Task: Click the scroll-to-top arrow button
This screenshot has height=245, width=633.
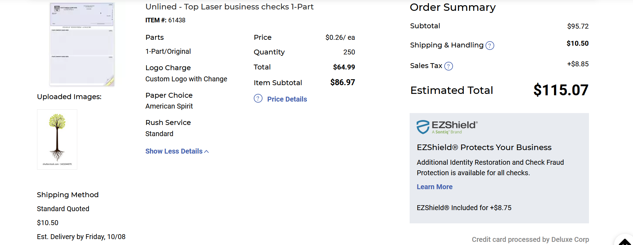Action: tap(624, 242)
